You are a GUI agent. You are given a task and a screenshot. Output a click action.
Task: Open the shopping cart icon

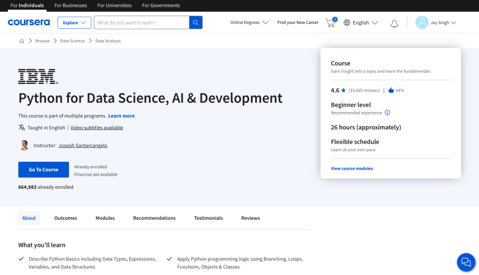(331, 23)
